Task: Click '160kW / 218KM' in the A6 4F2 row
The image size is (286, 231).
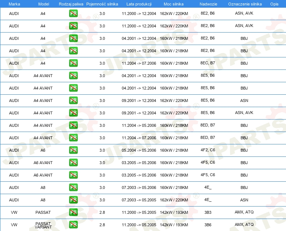Action: 174,150
